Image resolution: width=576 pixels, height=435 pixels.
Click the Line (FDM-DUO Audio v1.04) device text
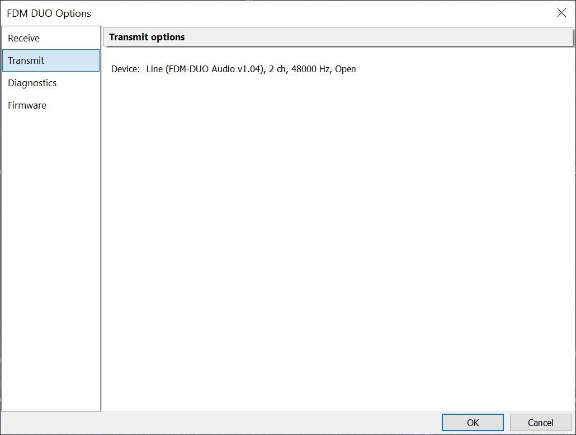point(251,69)
